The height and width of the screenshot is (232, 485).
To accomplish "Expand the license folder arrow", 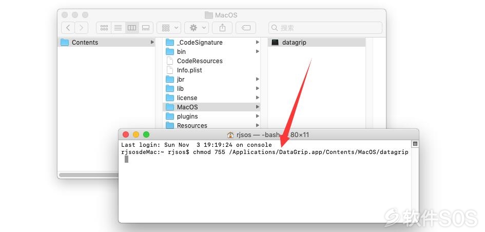I will click(257, 98).
